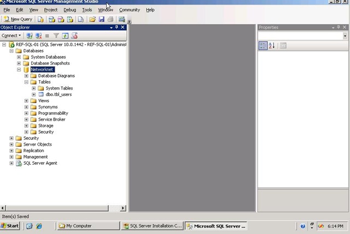
Task: Click Object Explorer horizontal scrollbar left arrow
Action: point(3,208)
